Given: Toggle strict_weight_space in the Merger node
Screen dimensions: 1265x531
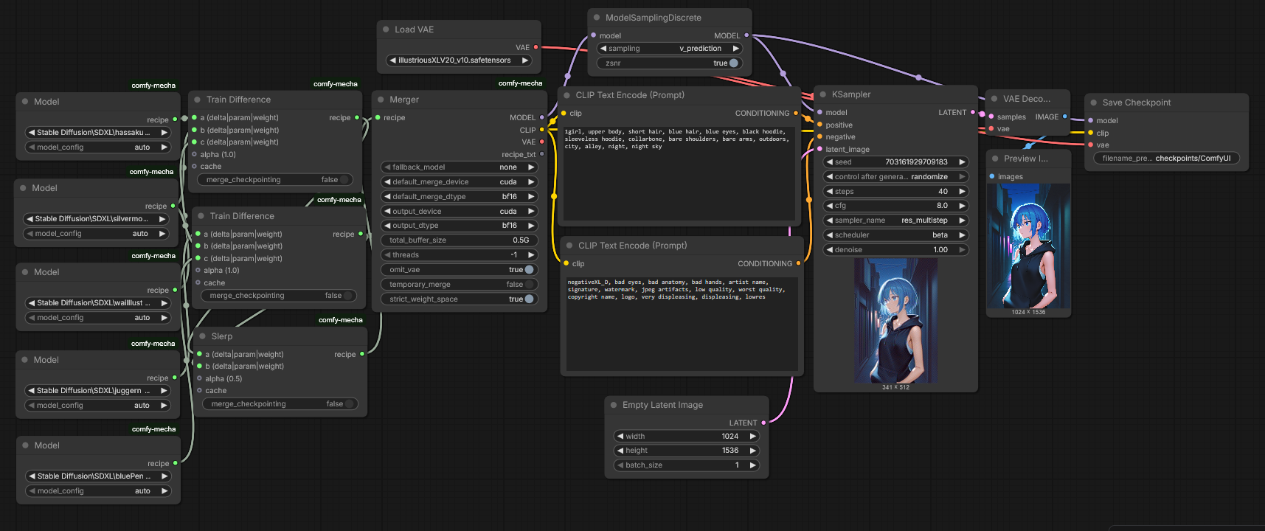Looking at the screenshot, I should click(x=528, y=299).
